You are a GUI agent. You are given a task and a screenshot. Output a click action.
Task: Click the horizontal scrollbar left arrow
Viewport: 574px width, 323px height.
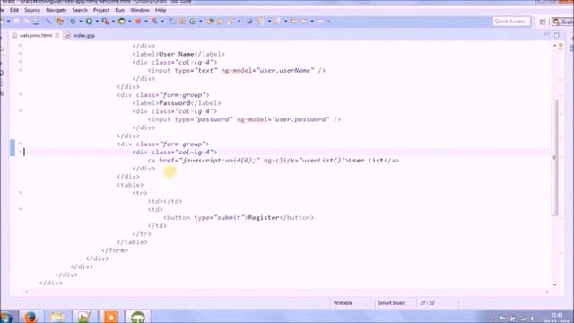[x=26, y=292]
